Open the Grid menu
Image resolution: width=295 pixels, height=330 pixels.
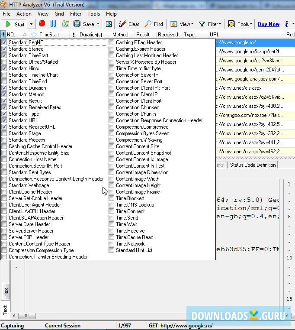(x=59, y=14)
